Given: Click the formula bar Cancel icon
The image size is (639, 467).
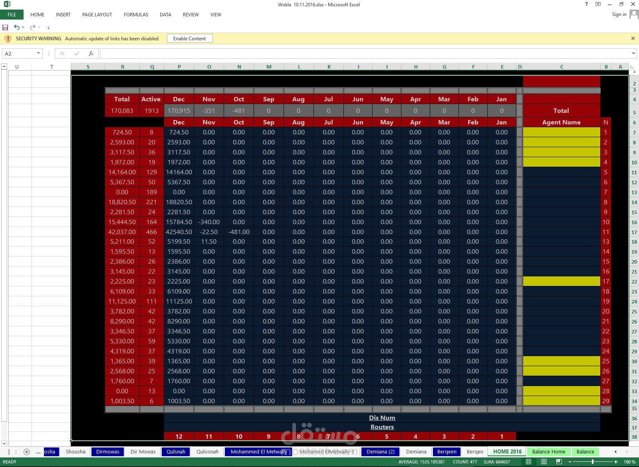Looking at the screenshot, I should click(x=62, y=53).
